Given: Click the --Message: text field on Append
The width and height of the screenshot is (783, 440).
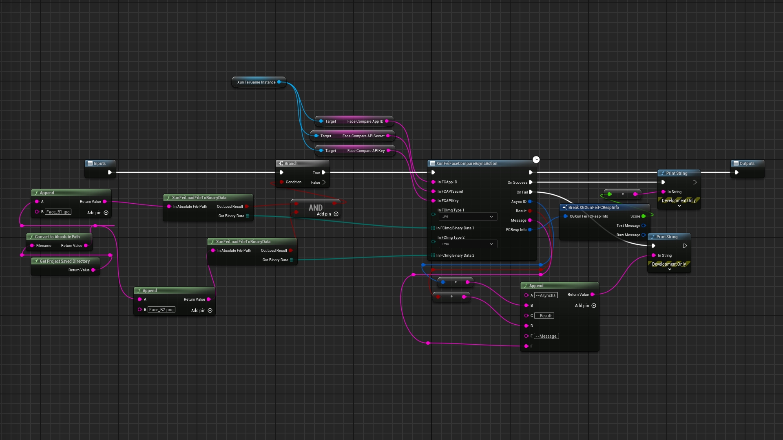Looking at the screenshot, I should 546,336.
